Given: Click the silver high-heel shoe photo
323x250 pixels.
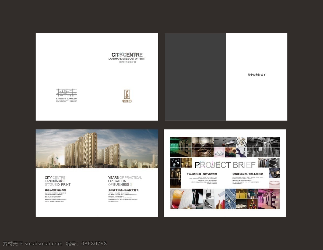Looking at the screenshot, I should 208,204.
